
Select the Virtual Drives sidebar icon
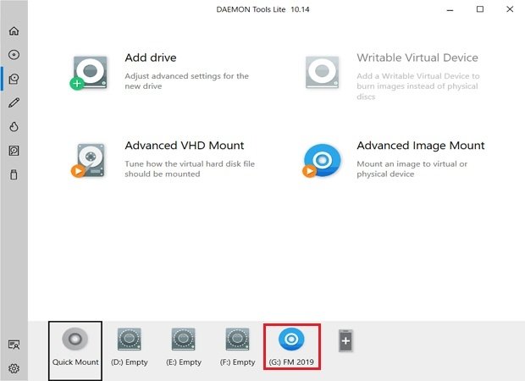pos(14,79)
